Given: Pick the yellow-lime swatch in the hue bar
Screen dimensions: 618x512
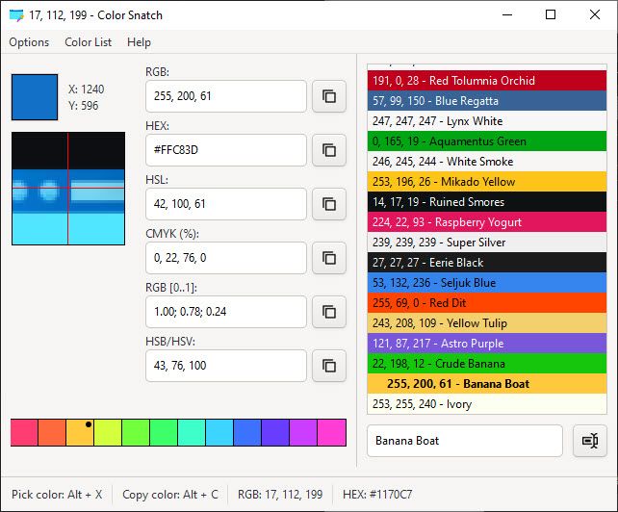Looking at the screenshot, I should [x=108, y=433].
